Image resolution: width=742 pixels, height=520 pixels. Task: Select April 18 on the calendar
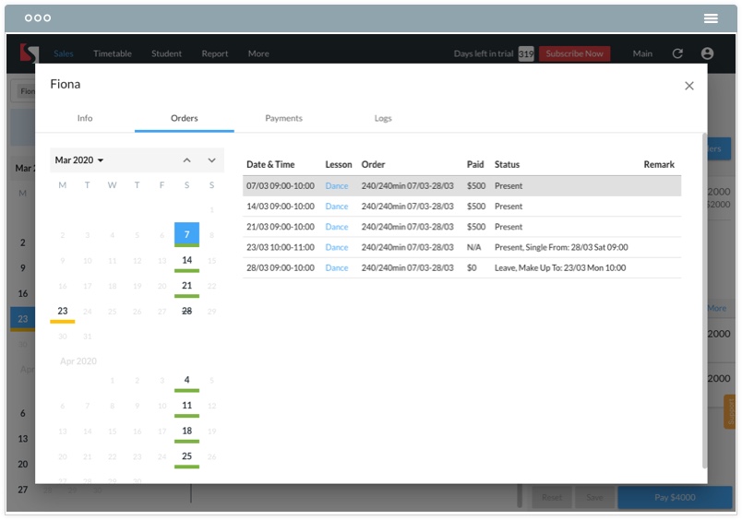186,431
